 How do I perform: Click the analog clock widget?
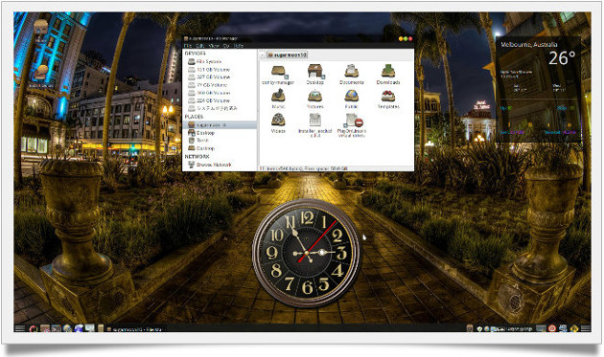point(307,253)
